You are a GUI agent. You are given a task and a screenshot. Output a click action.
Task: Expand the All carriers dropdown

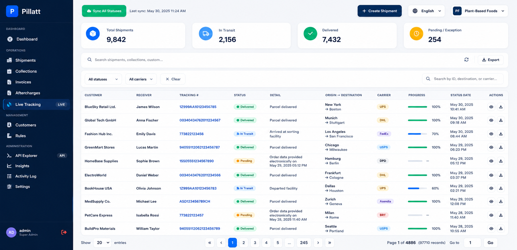[x=141, y=79]
